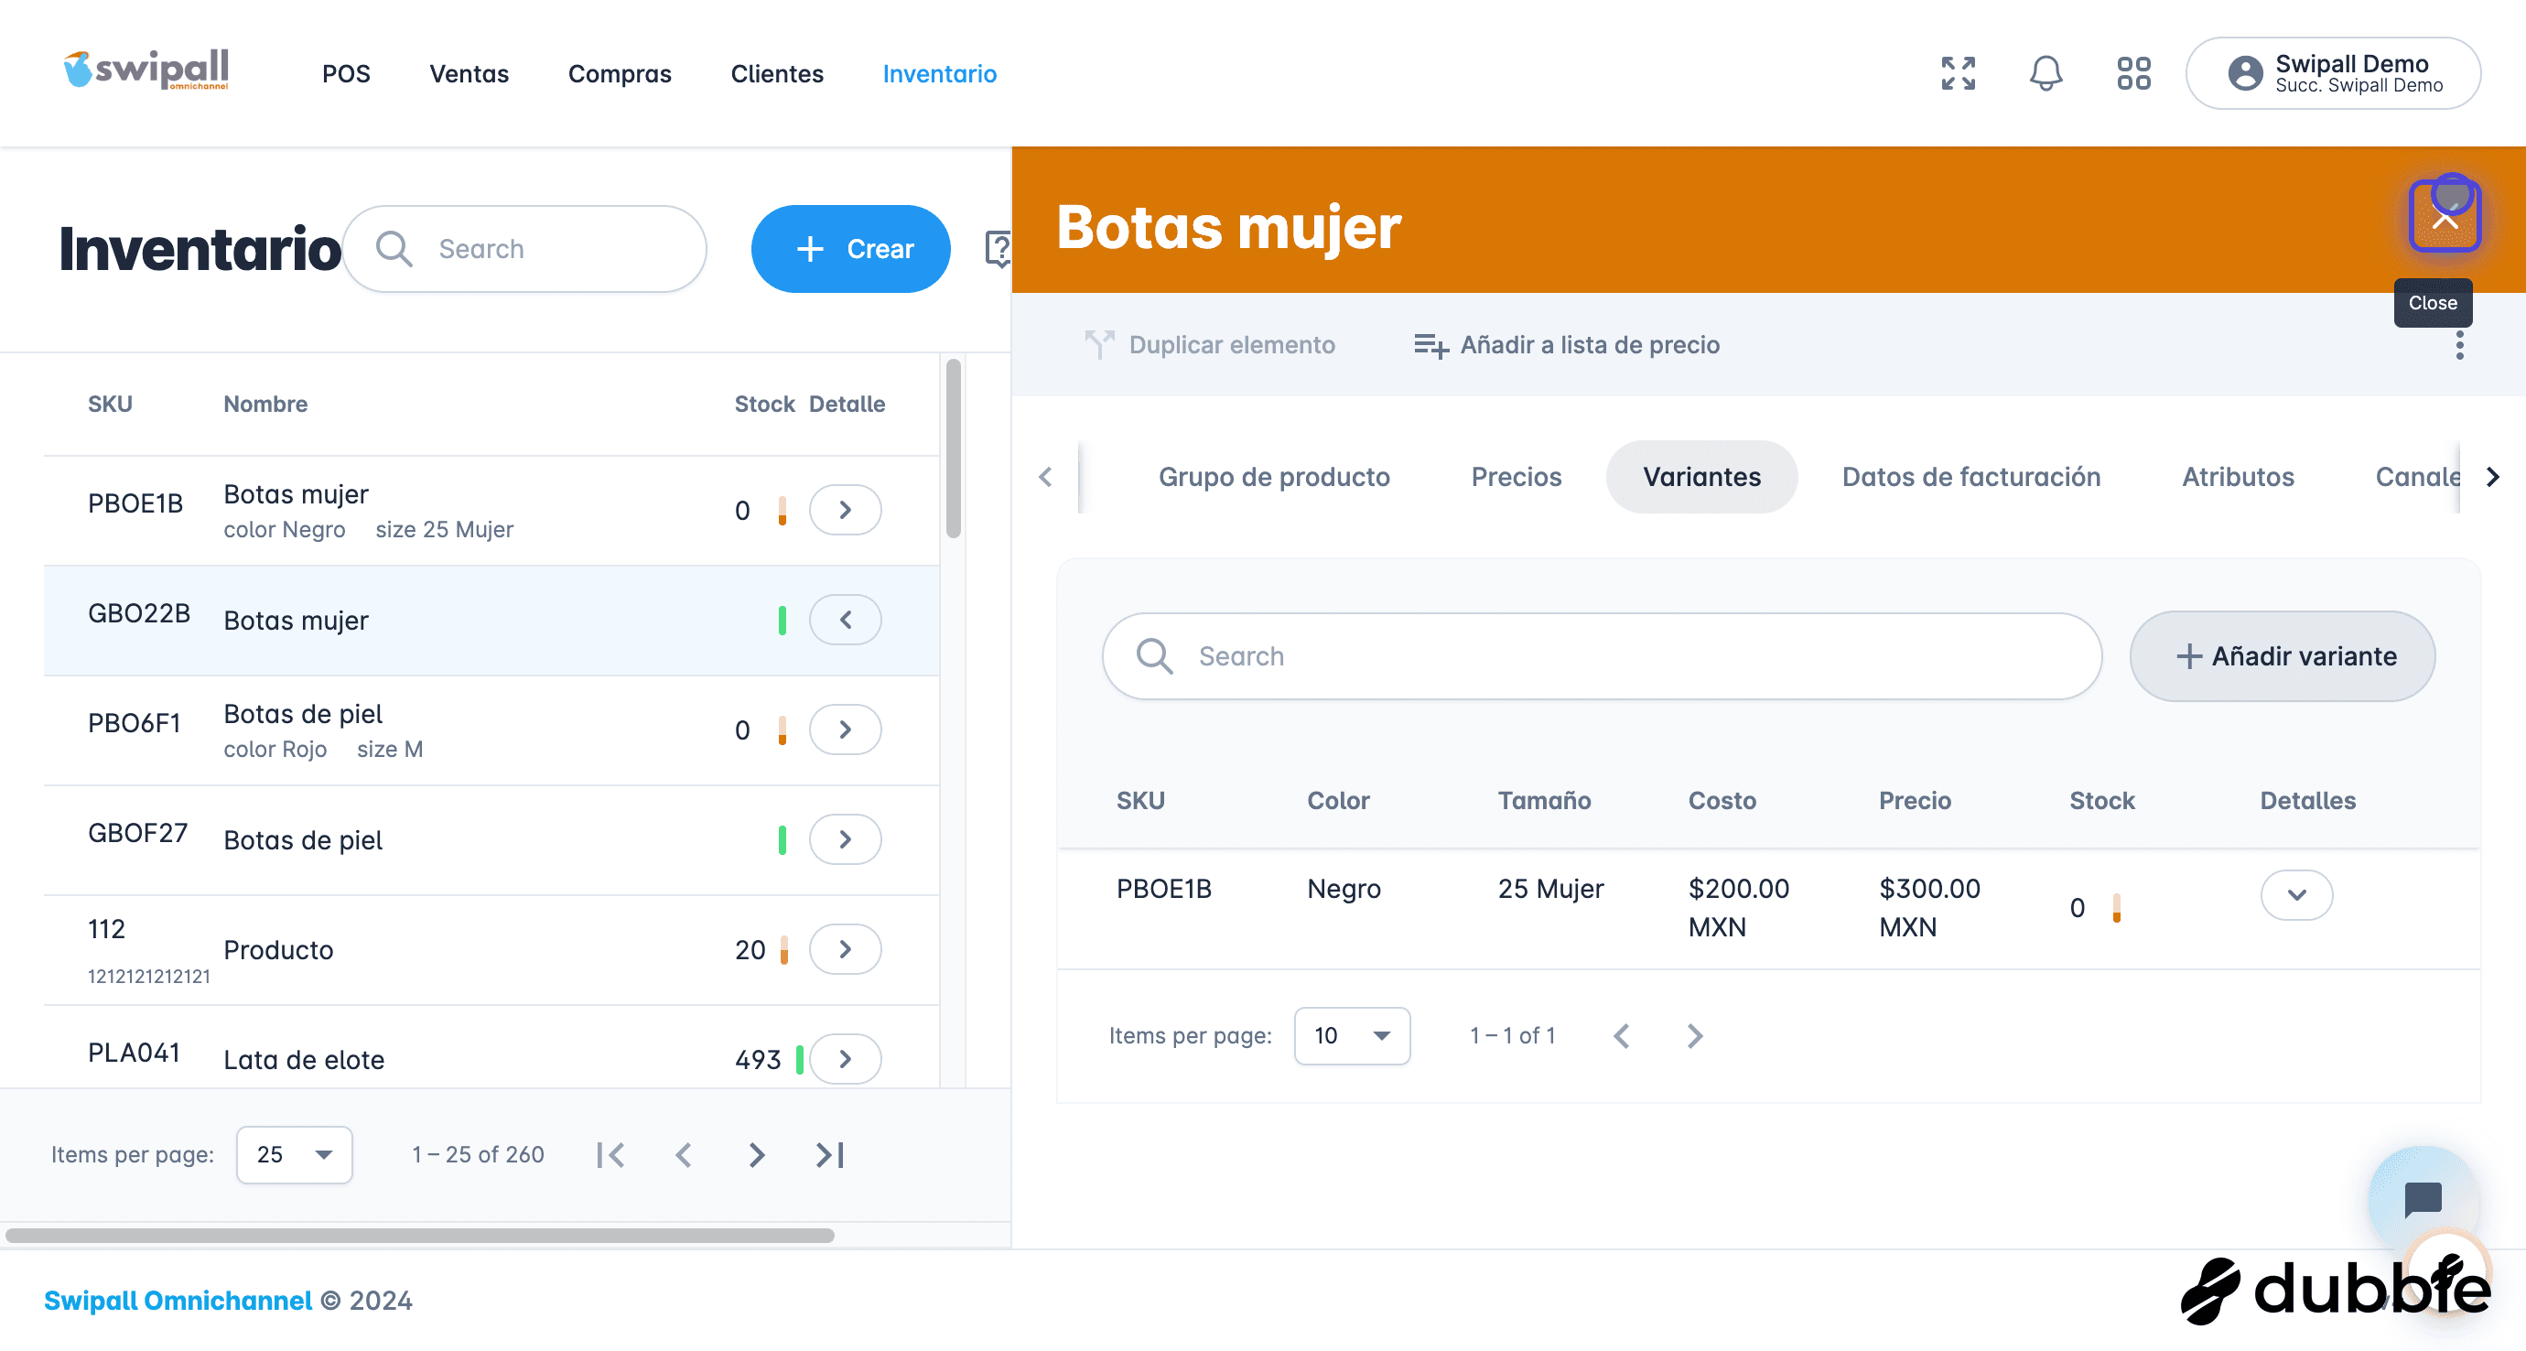2526x1351 pixels.
Task: Open Inventario menu
Action: coord(939,73)
